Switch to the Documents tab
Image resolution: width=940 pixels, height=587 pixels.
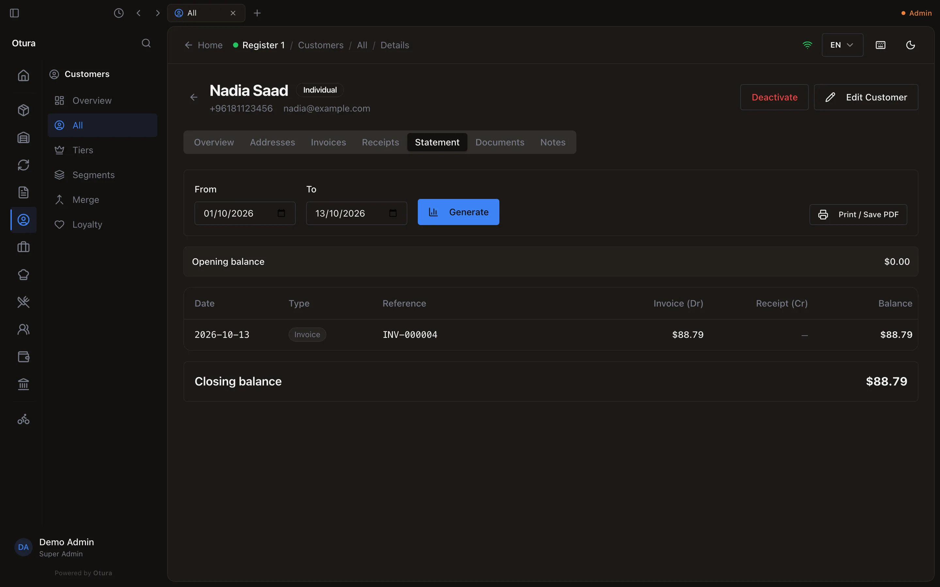click(499, 143)
